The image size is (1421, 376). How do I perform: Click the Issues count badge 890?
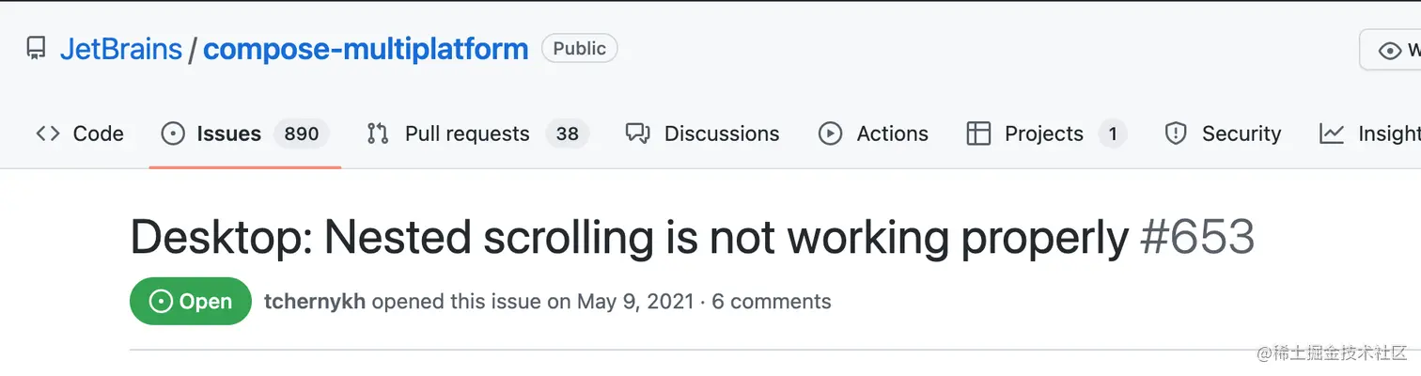click(x=302, y=133)
